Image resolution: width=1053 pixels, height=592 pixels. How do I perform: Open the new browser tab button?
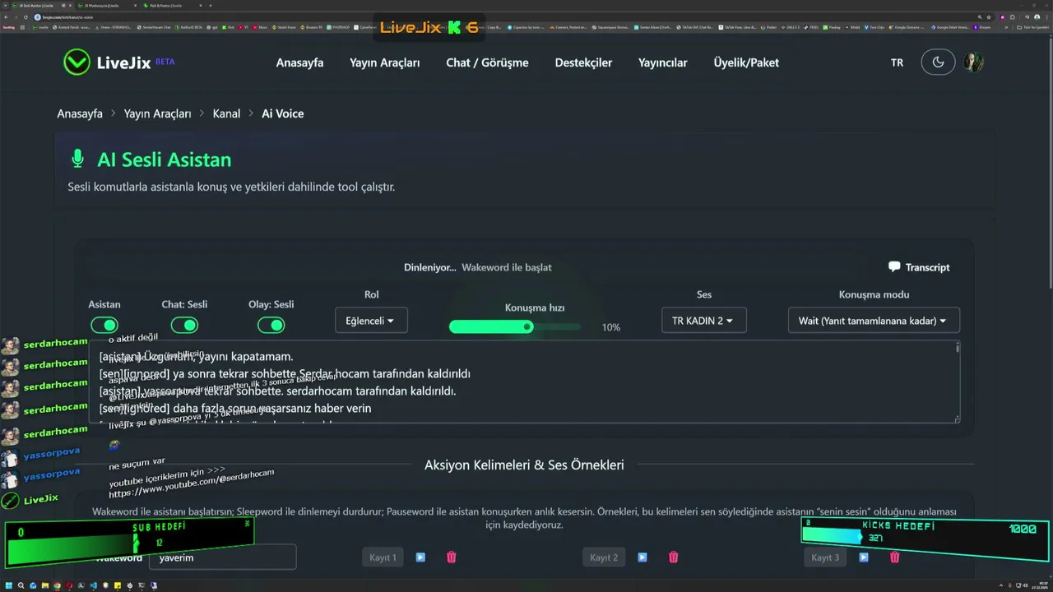[211, 5]
